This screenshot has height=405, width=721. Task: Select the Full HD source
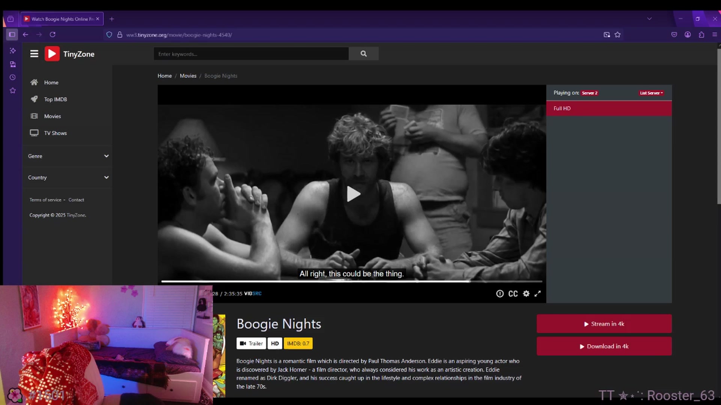[x=609, y=108]
